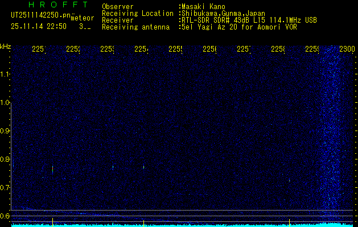This screenshot has width=358, height=227.
Task: Select the RTL-SDR receiver description line
Action: [x=249, y=20]
